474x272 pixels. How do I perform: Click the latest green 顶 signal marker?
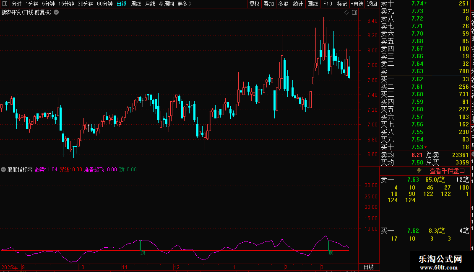click(x=331, y=252)
